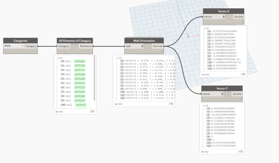This screenshot has height=163, width=279.
Task: Click the @L2 @L1 level indicator under Wall.Orientation preview
Action: (118, 104)
